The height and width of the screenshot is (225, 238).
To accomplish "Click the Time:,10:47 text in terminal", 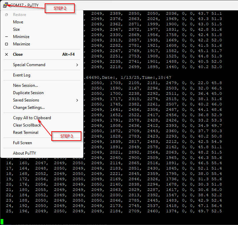I will 156,77.
